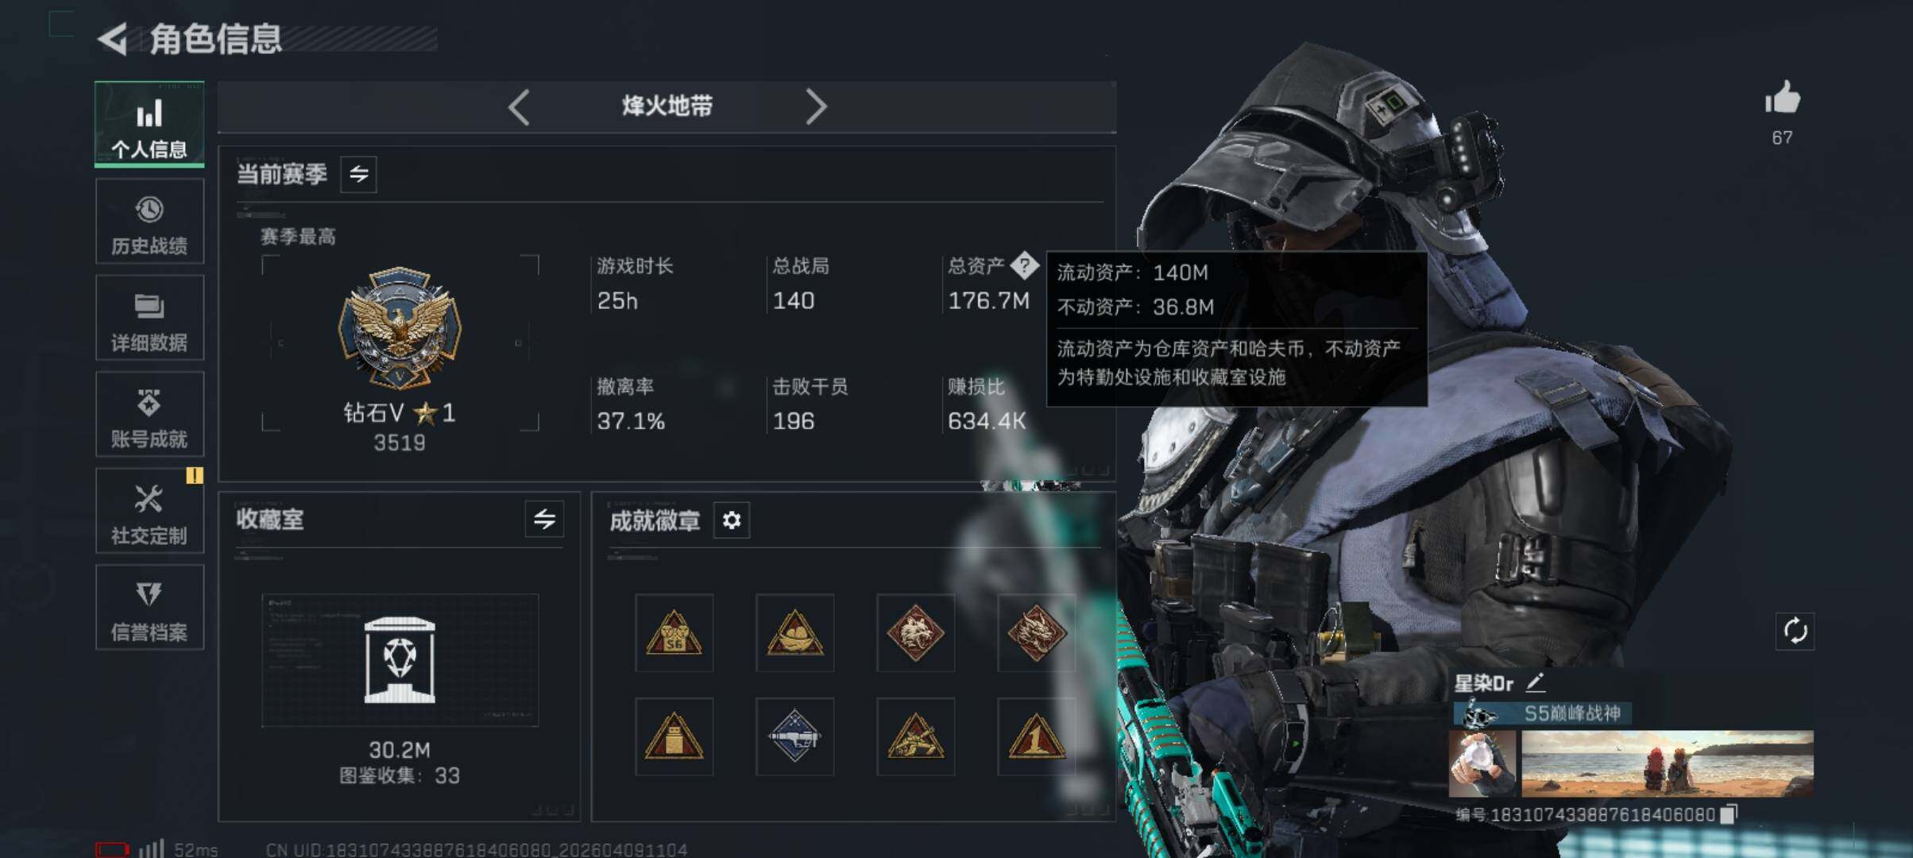1913x858 pixels.
Task: Switch to the previous mode with the left chevron
Action: point(519,106)
